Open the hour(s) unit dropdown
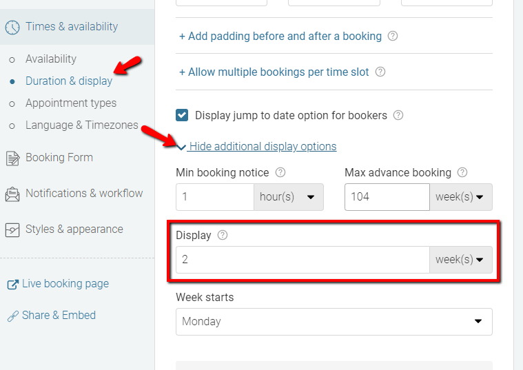The width and height of the screenshot is (523, 370). (x=289, y=197)
